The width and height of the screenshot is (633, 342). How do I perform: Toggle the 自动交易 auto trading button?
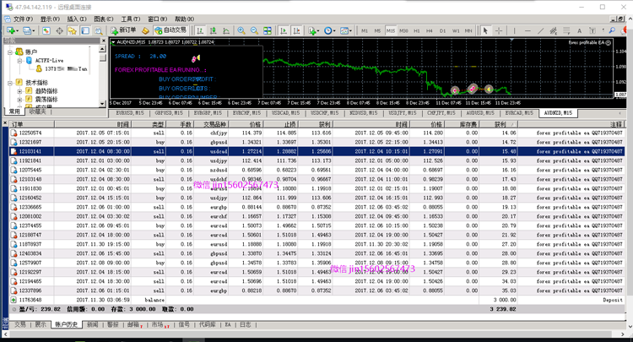[170, 30]
